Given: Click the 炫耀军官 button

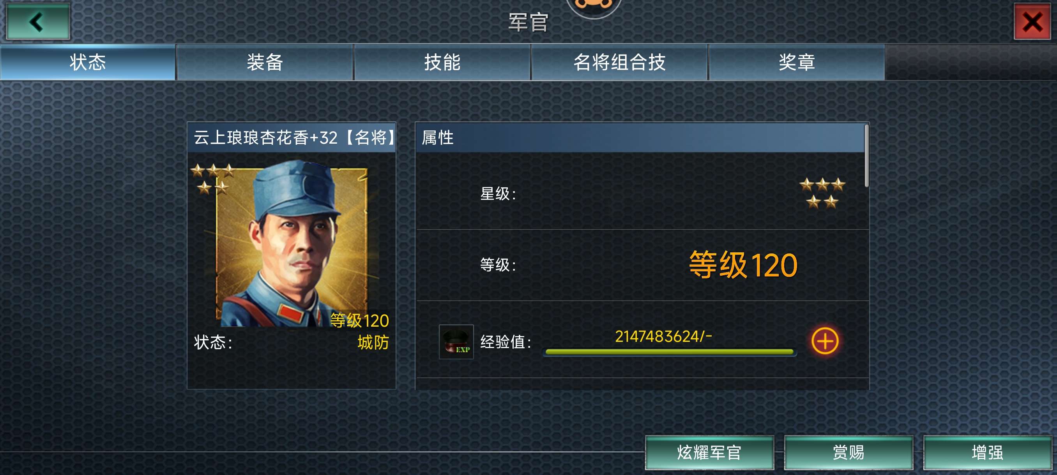Looking at the screenshot, I should pyautogui.click(x=709, y=452).
